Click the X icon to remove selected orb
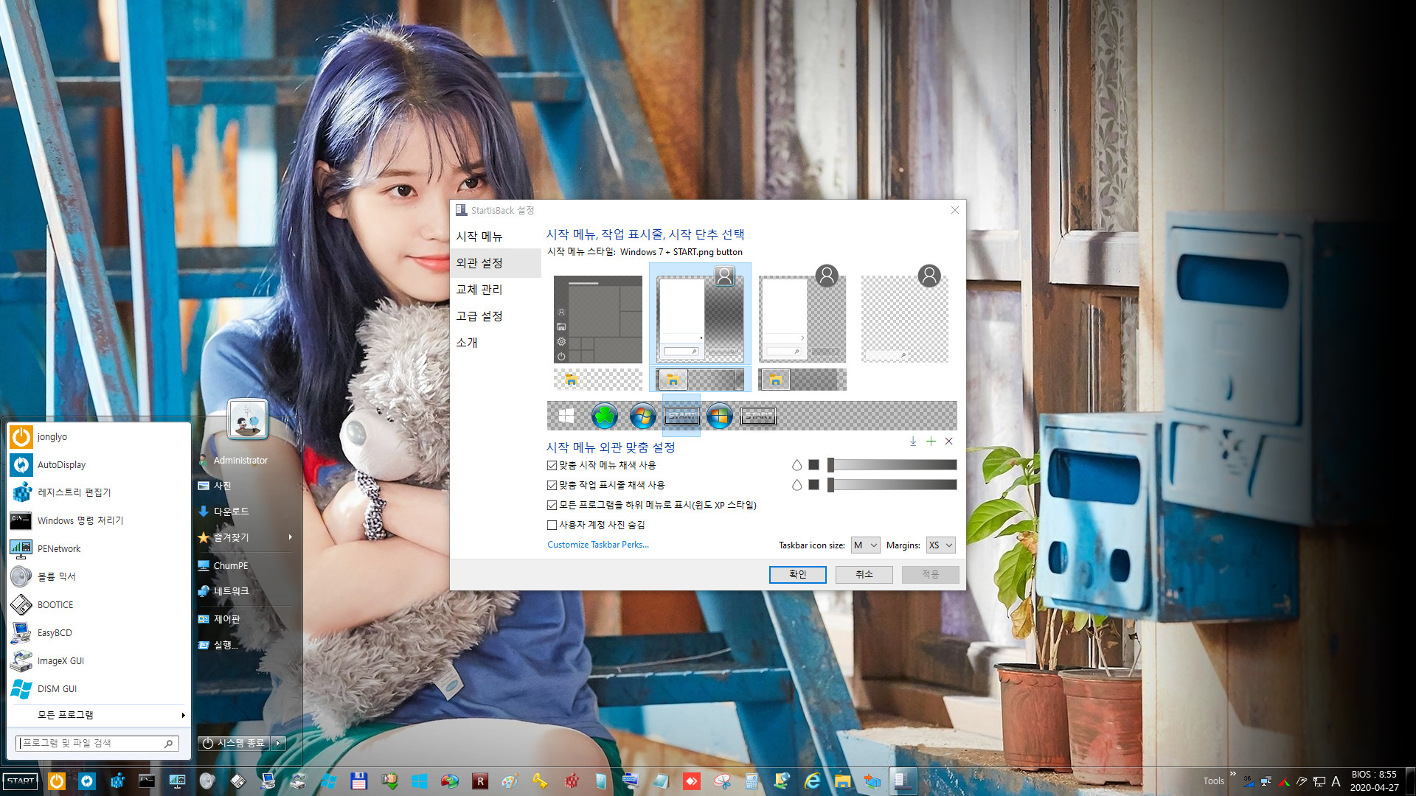Screen dimensions: 1416x796 (x=949, y=441)
